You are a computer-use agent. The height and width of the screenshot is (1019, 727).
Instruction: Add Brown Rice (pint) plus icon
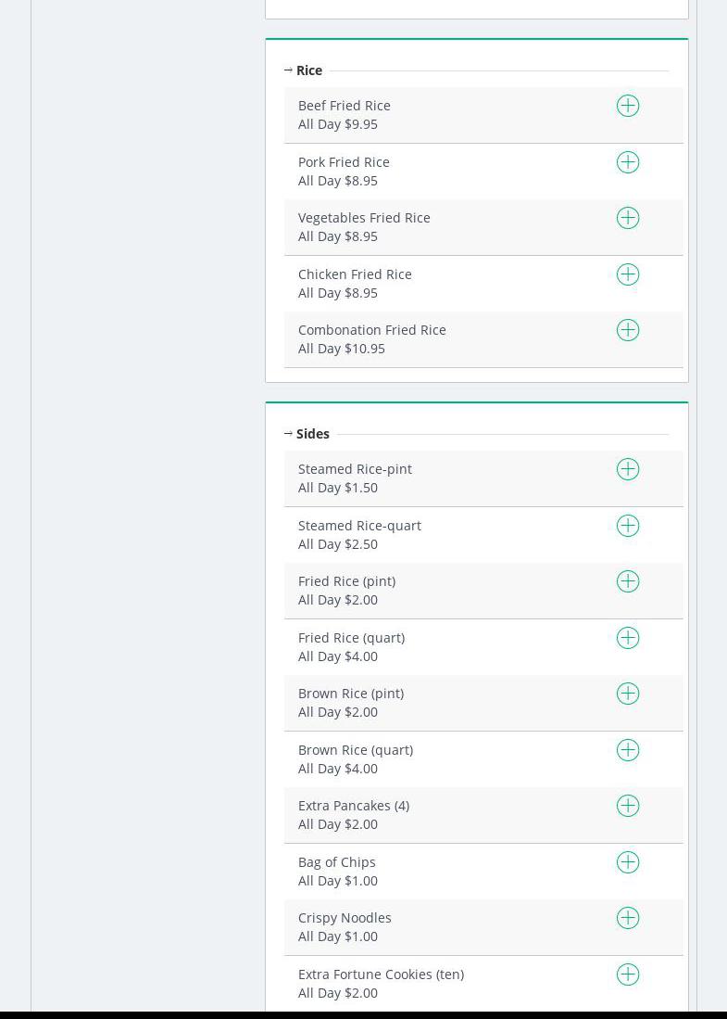point(628,694)
